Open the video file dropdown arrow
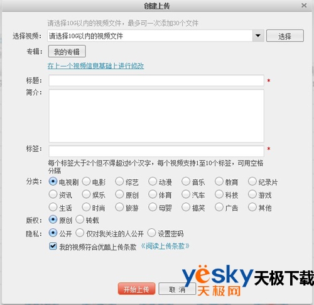The width and height of the screenshot is (314, 305). 258,36
